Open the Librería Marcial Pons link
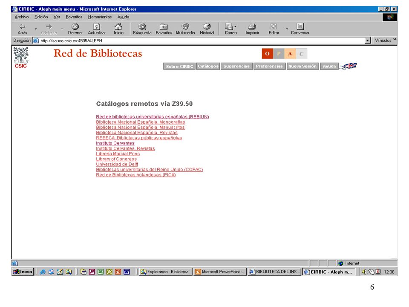This screenshot has width=409, height=307. click(x=118, y=154)
